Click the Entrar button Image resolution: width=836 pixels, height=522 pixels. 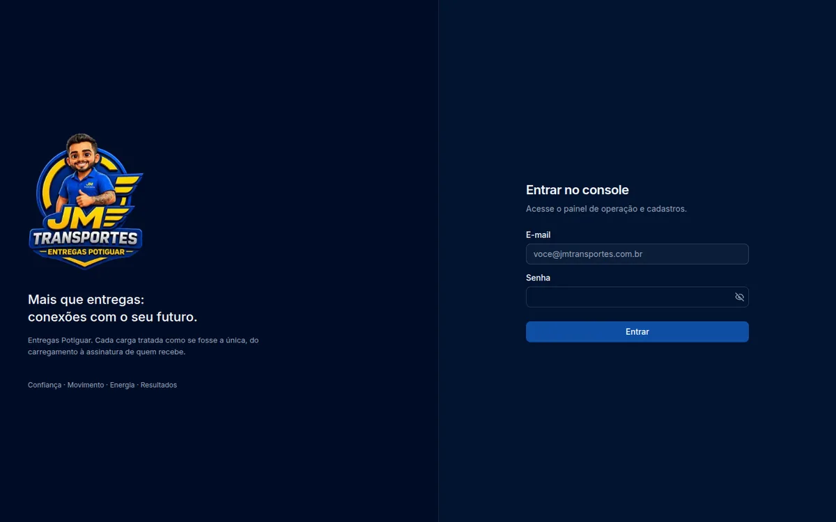point(637,332)
